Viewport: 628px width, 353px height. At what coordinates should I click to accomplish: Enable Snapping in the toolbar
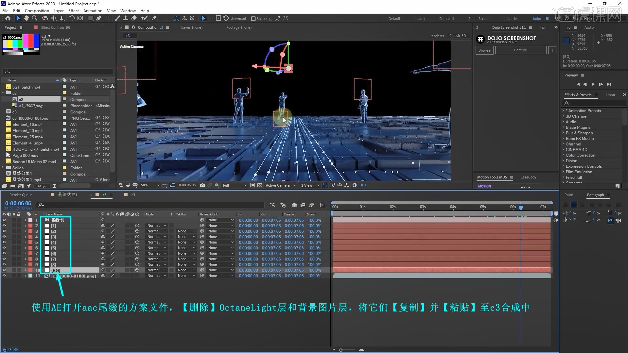click(254, 18)
